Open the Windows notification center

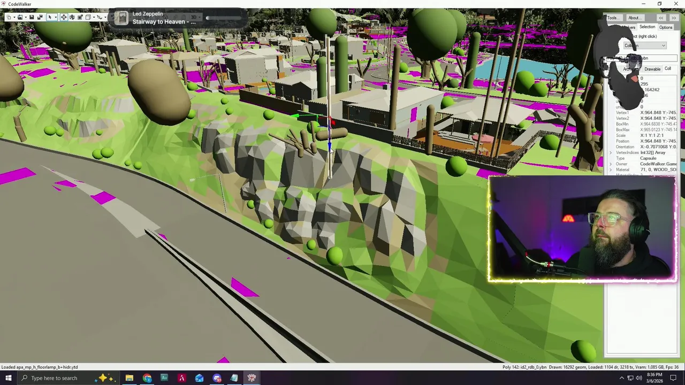tap(674, 378)
